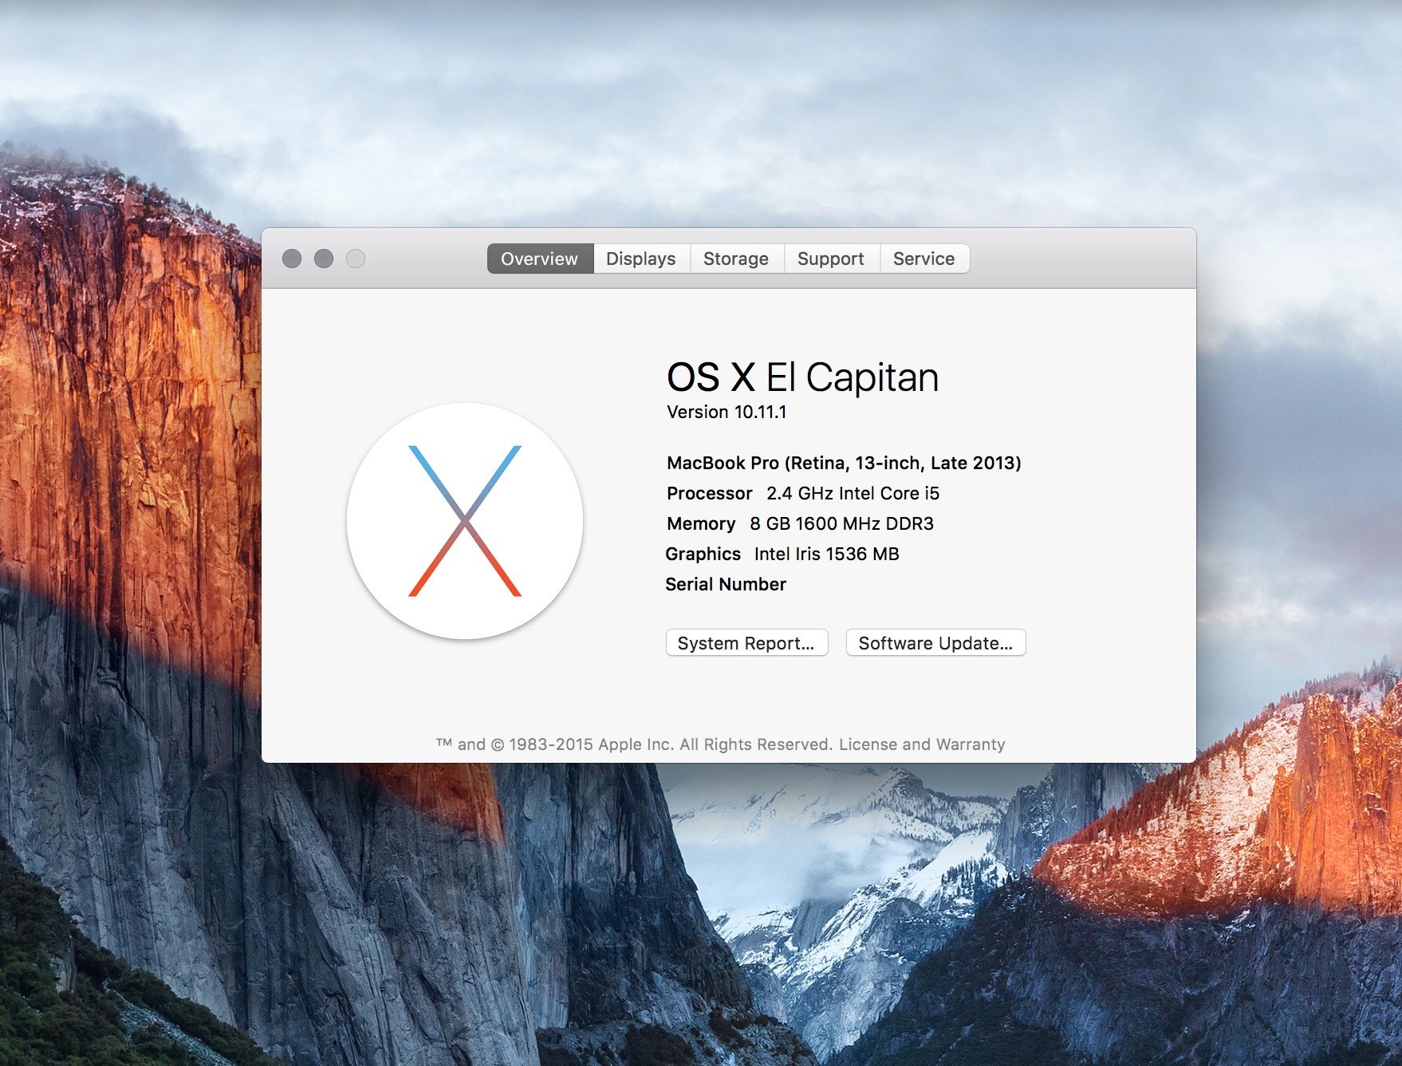
Task: Click the Processor label
Action: point(710,494)
